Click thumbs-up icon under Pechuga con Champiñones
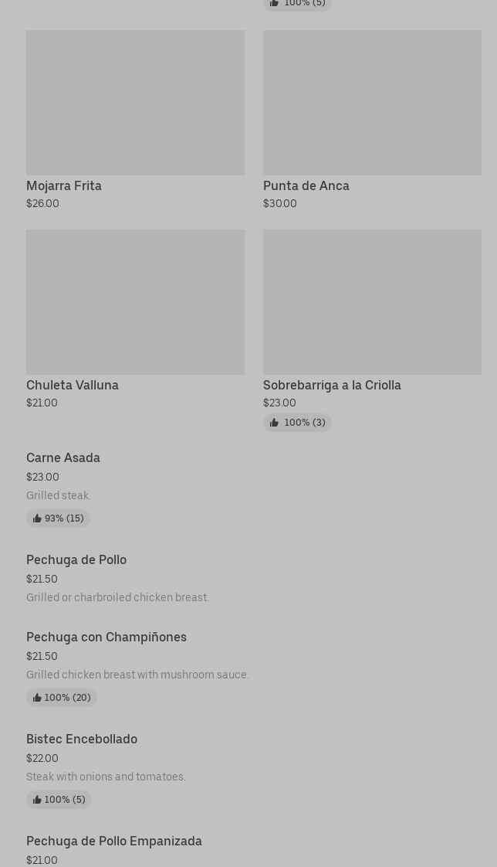The width and height of the screenshot is (497, 867). (x=37, y=698)
